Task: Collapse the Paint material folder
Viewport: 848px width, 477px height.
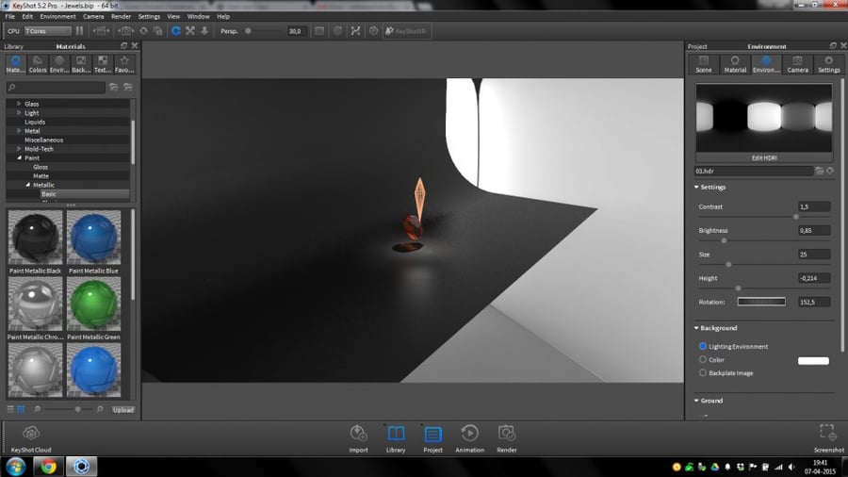Action: [x=19, y=157]
